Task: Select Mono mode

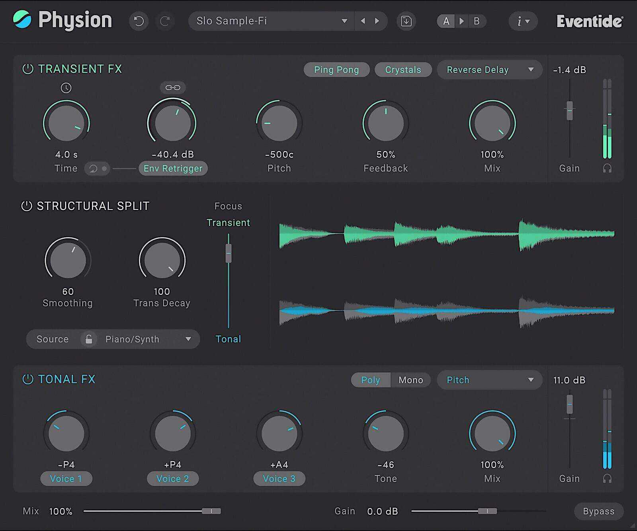Action: 410,380
